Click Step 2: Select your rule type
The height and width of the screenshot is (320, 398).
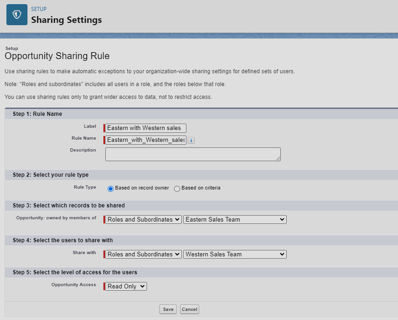coord(51,175)
